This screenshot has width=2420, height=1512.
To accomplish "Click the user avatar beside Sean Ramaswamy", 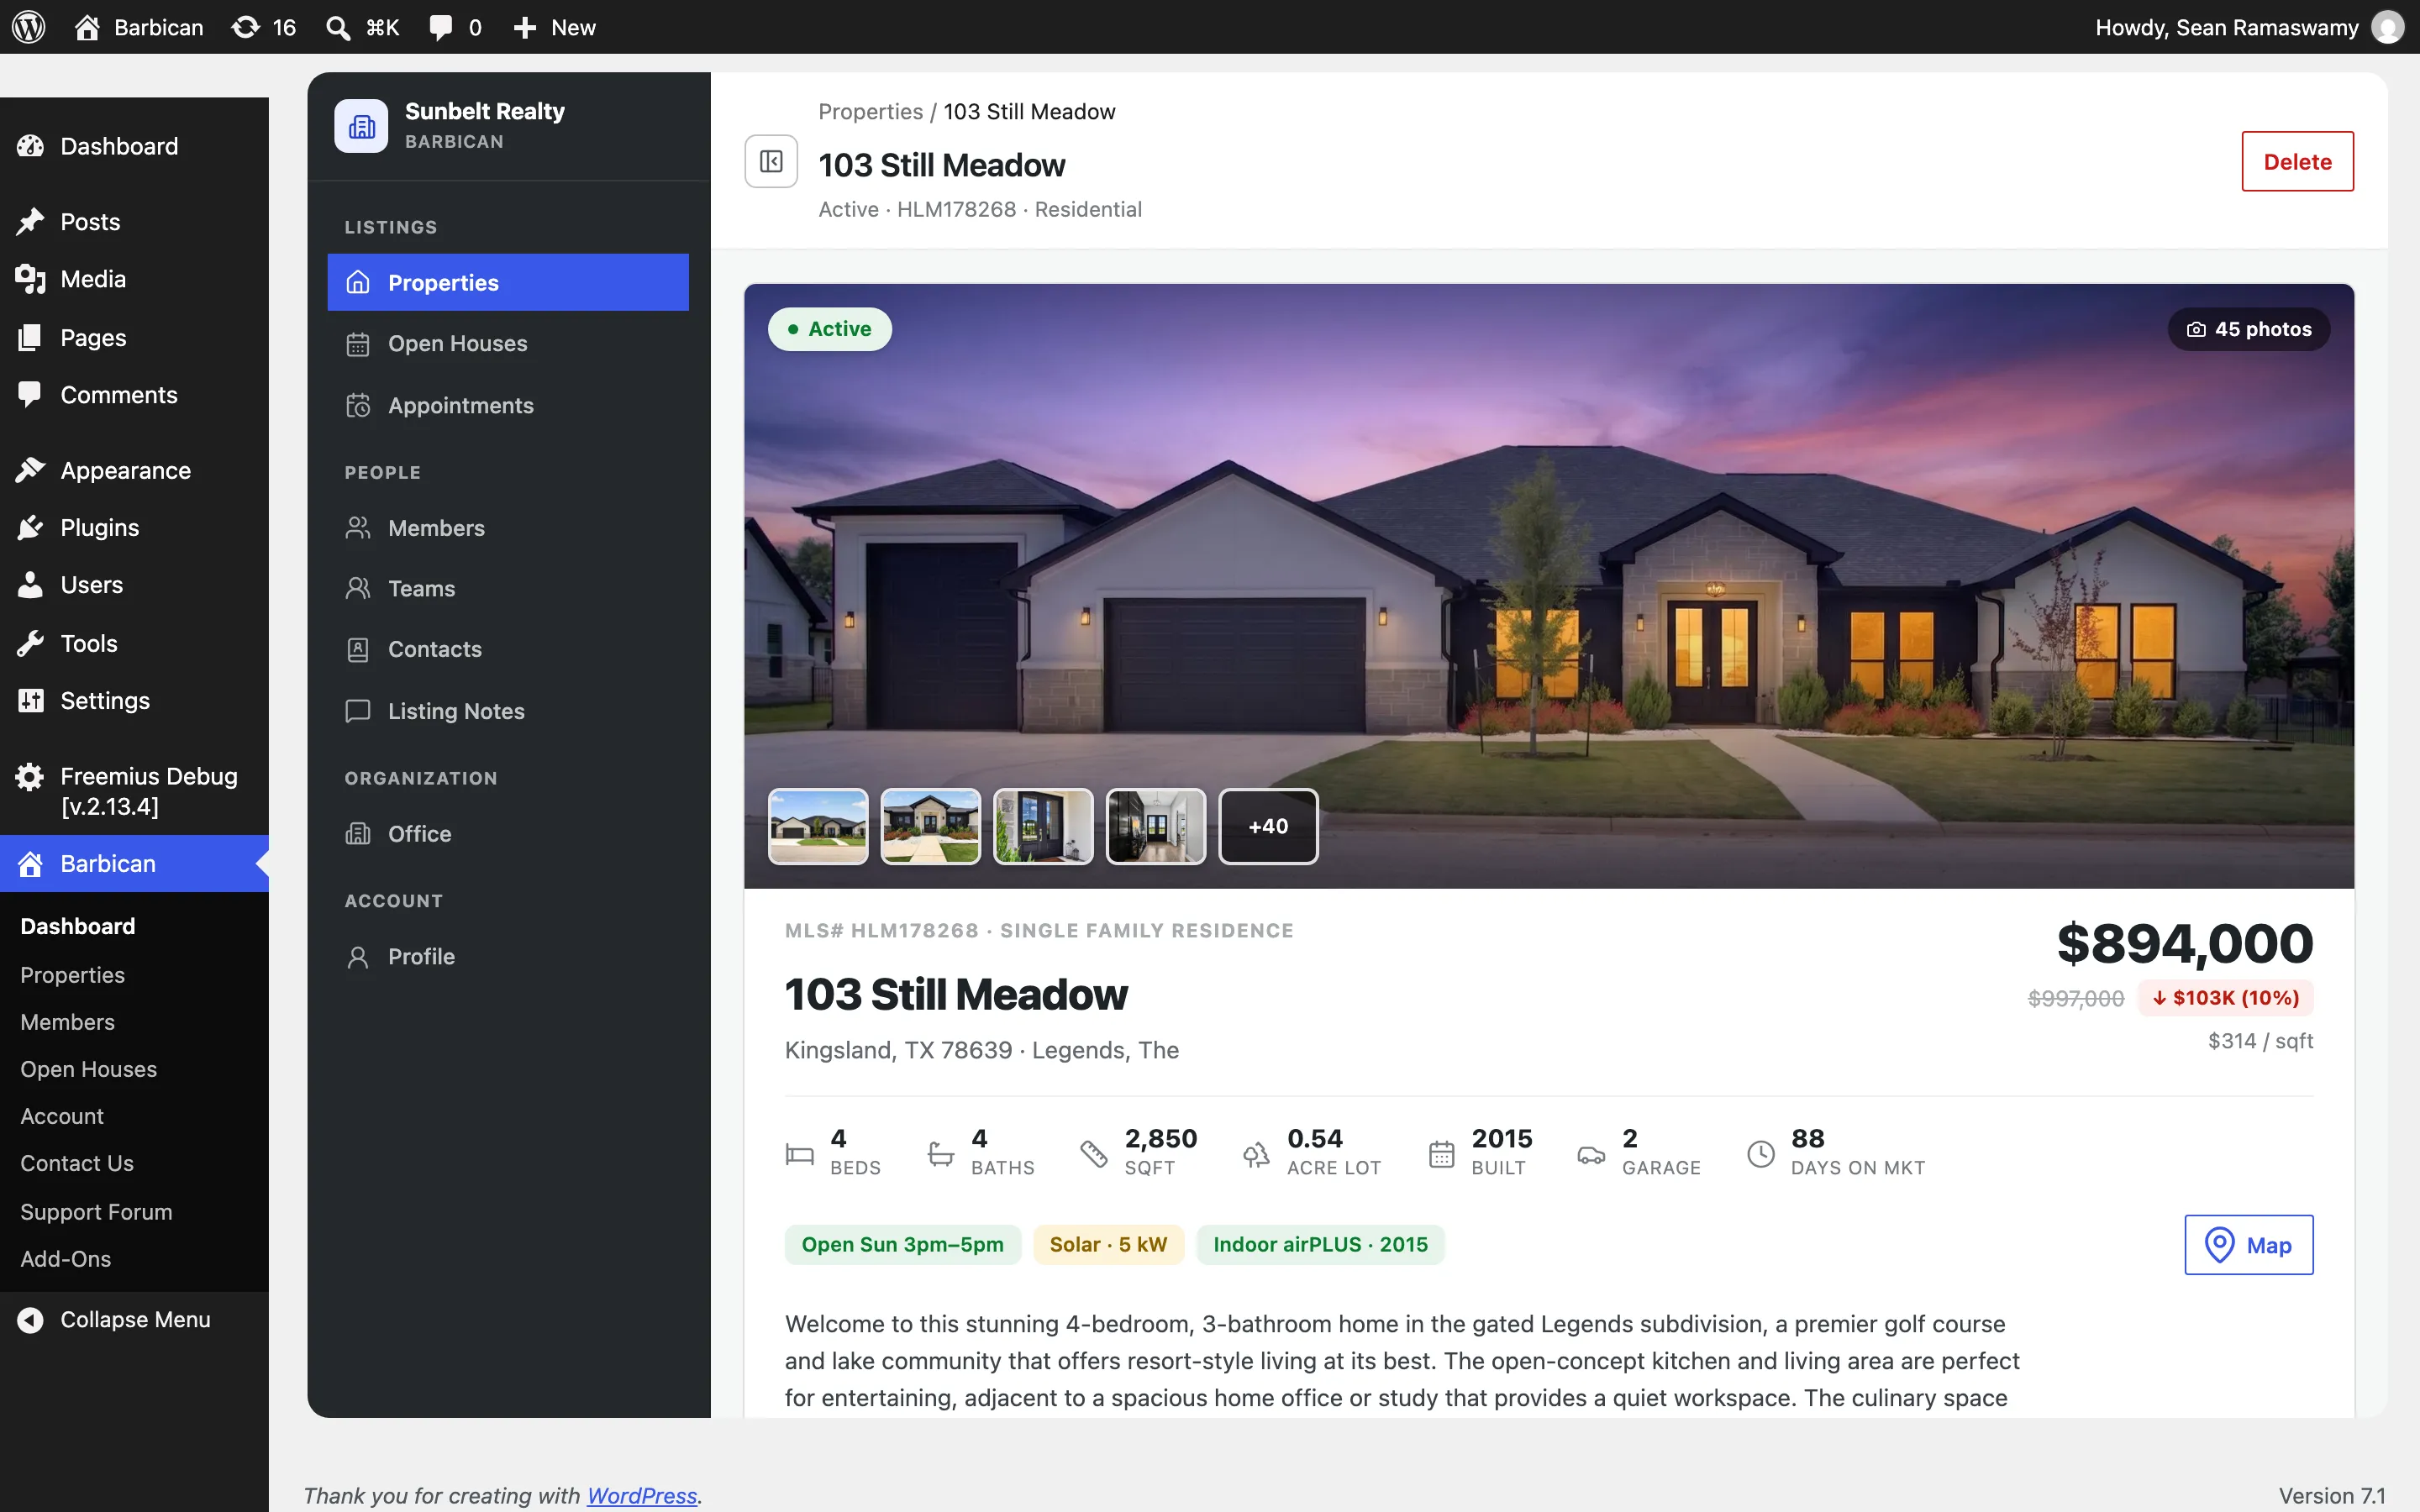I will click(x=2387, y=27).
